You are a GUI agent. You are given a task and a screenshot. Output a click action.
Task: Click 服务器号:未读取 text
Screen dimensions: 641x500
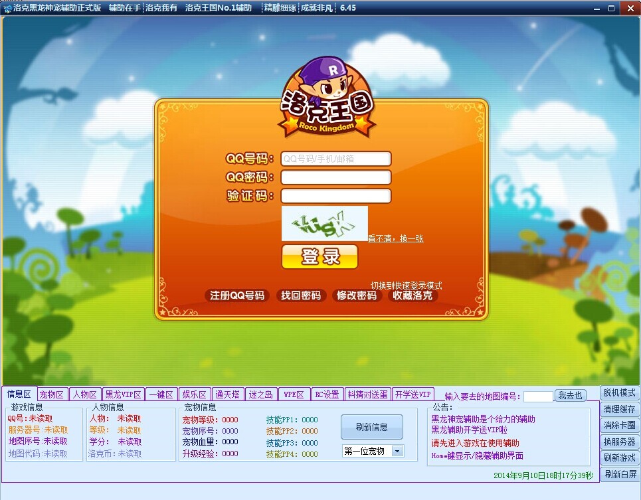pyautogui.click(x=38, y=430)
